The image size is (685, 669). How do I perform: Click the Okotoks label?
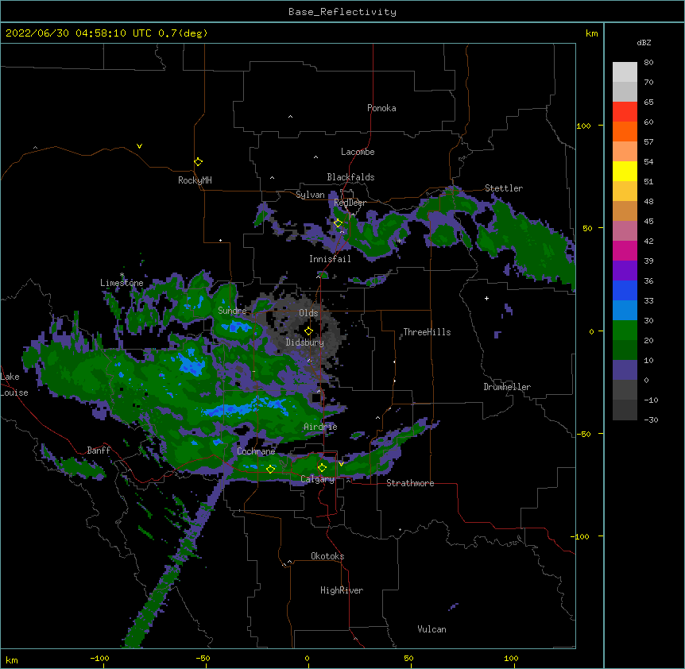(327, 556)
